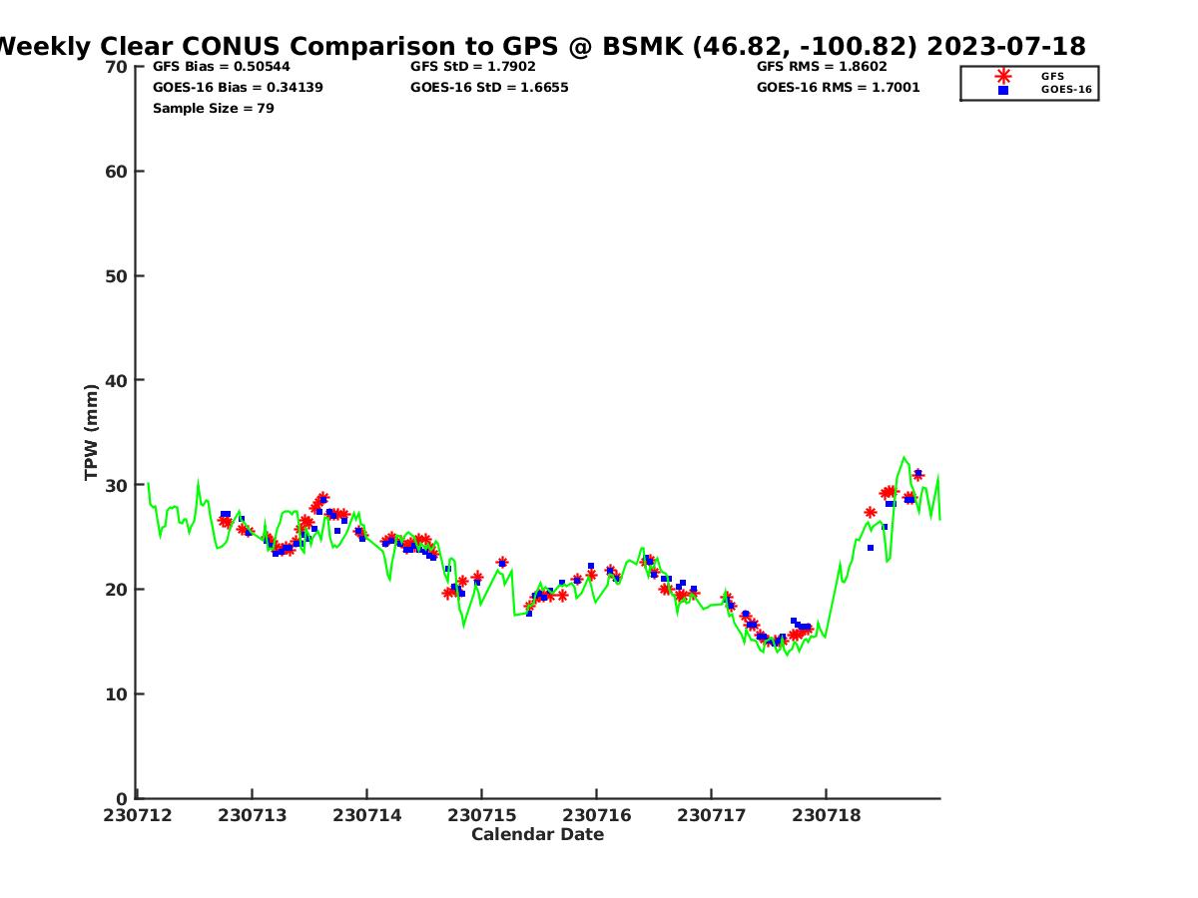Click the 'GFS Bias = 0.50544' statistic
This screenshot has height=898, width=1198.
pos(222,67)
